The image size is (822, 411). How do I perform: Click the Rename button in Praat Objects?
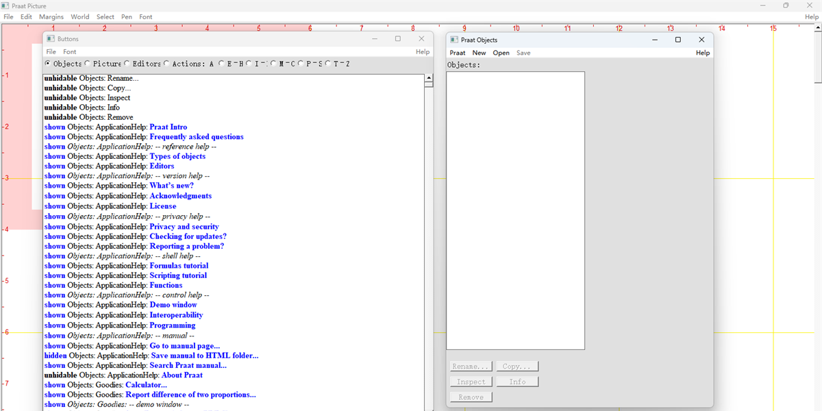(x=471, y=366)
